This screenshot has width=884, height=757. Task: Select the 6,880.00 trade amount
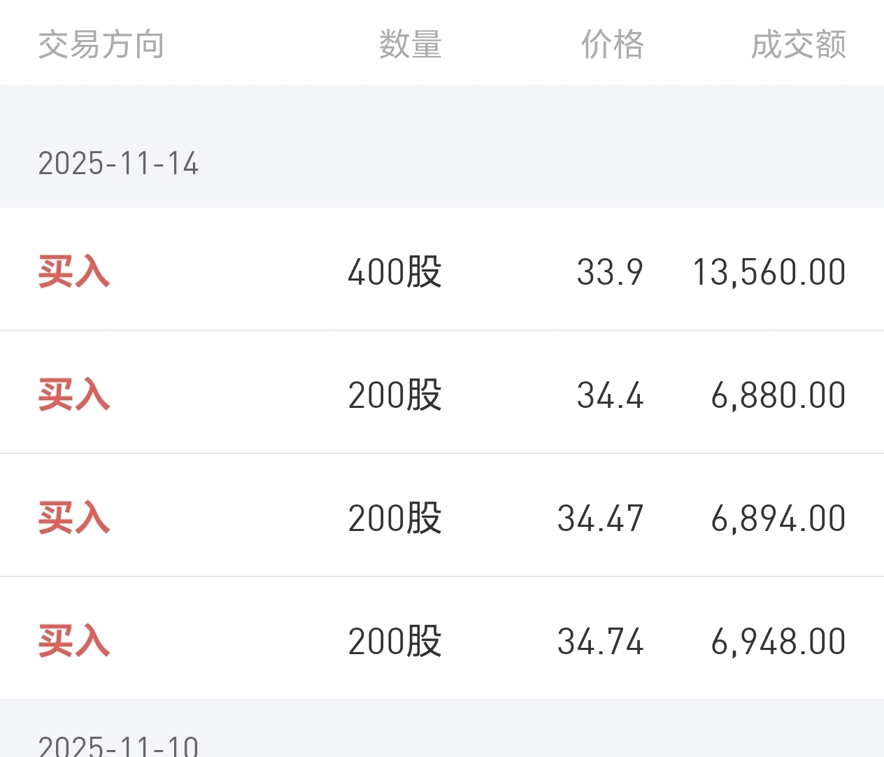[778, 395]
